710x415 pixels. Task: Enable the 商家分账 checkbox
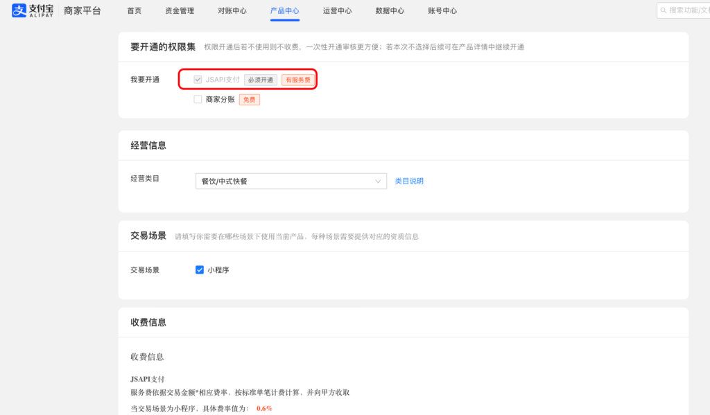point(198,99)
